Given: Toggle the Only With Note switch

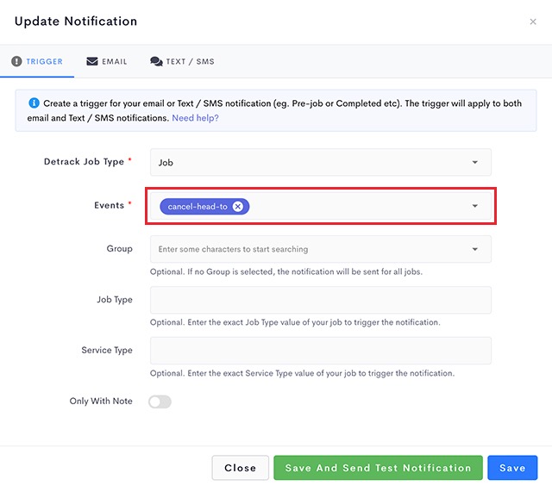Looking at the screenshot, I should (x=160, y=402).
